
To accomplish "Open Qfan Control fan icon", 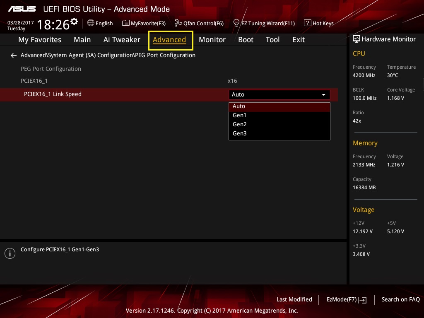I will 178,23.
